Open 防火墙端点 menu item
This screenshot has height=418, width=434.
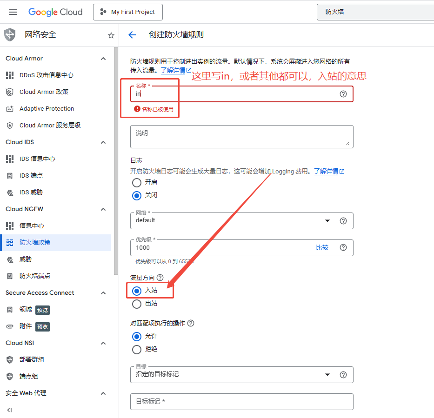coord(56,276)
